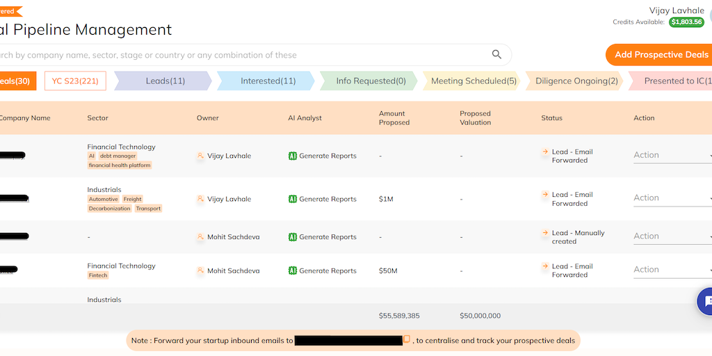Click AI icon in the Financial Technology debt manager row

click(x=293, y=156)
